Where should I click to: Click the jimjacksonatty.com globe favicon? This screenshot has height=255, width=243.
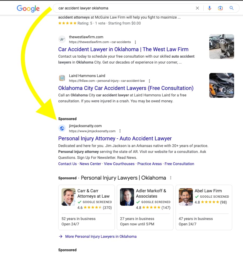[62, 128]
